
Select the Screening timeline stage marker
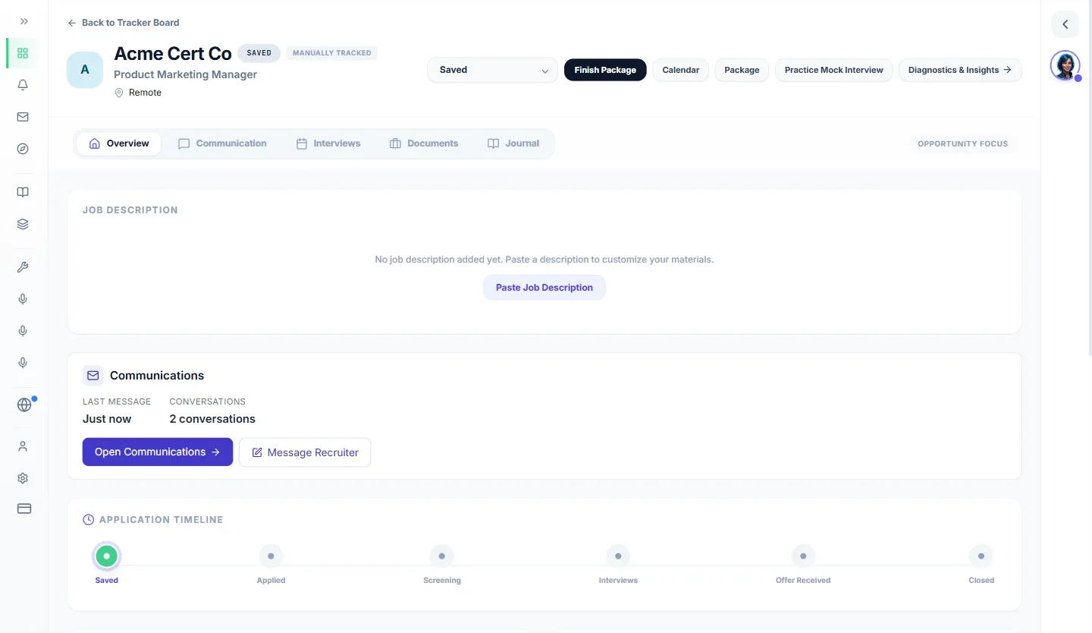click(441, 556)
